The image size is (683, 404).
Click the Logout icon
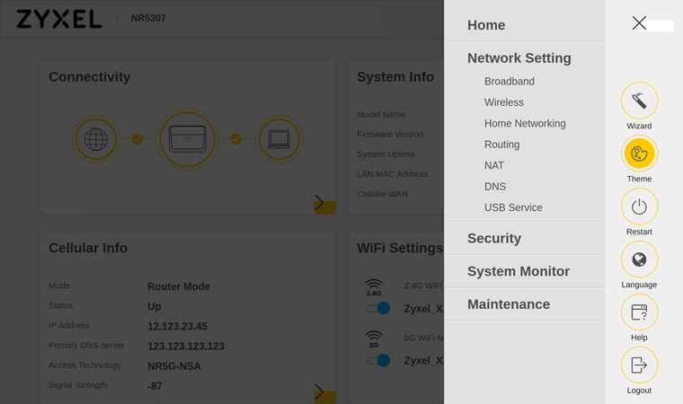[639, 365]
